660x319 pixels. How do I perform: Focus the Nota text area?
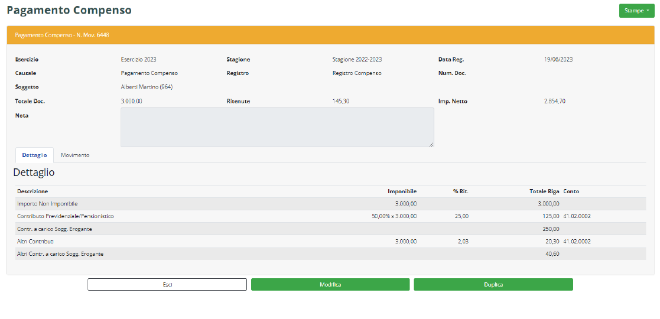[x=277, y=127]
